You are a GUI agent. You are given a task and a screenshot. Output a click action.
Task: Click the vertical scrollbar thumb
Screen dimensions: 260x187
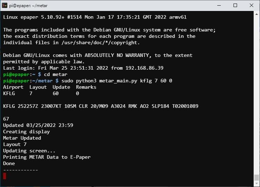tap(256, 177)
